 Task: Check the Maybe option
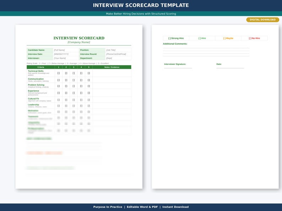click(228, 38)
